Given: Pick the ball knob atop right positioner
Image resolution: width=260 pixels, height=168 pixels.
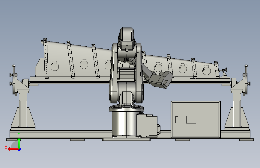Looking at the screenshot, I should [246, 66].
